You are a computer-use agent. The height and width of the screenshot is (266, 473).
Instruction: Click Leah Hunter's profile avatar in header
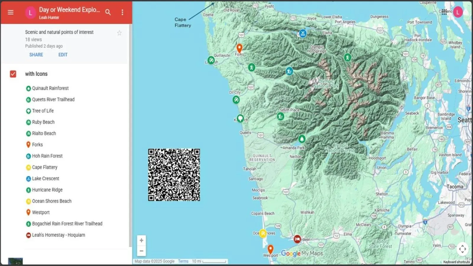30,12
